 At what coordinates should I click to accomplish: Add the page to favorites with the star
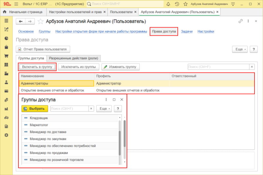(x=40, y=21)
